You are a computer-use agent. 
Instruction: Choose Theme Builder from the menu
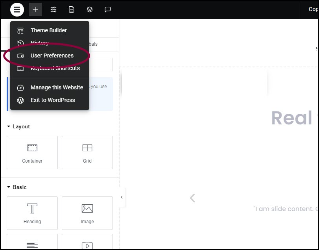pos(50,30)
